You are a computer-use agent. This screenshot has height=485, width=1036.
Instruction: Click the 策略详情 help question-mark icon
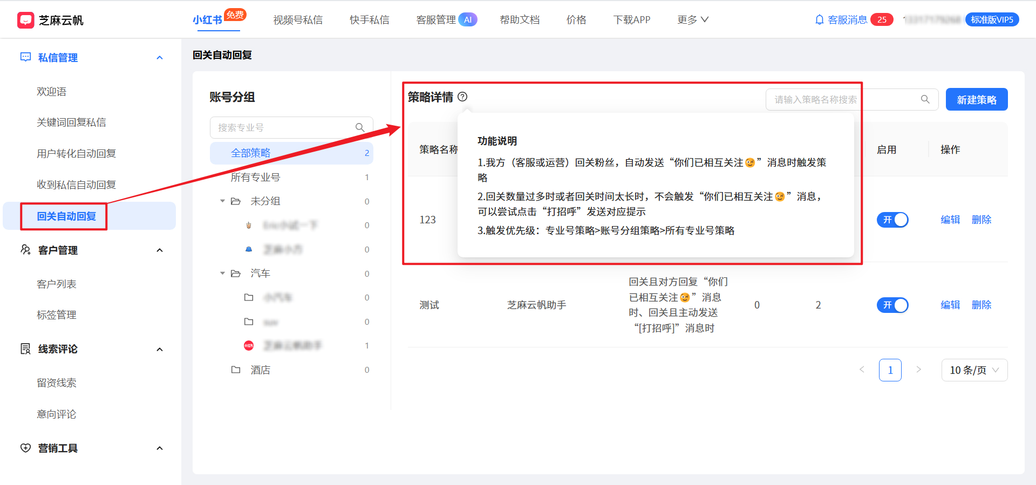tap(462, 97)
